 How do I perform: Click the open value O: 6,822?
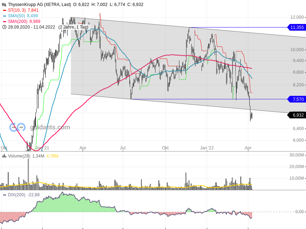click(81, 5)
